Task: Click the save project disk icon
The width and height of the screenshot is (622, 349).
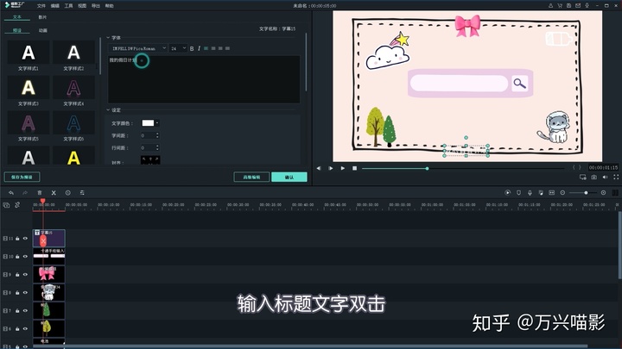Action: tap(568, 5)
